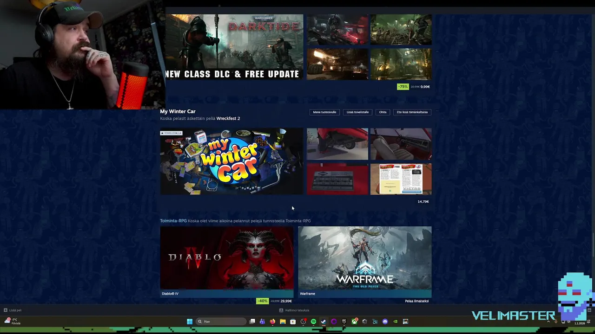
Task: Open the Diablo IV capsule image
Action: click(x=227, y=258)
